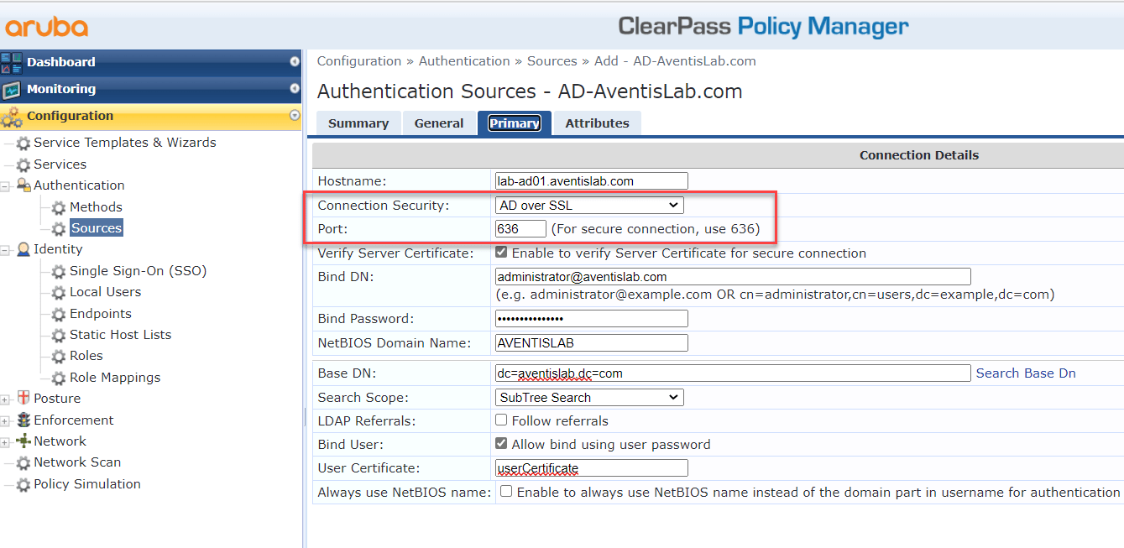Click the Search Base Dn link
Image resolution: width=1124 pixels, height=548 pixels.
pyautogui.click(x=1026, y=373)
